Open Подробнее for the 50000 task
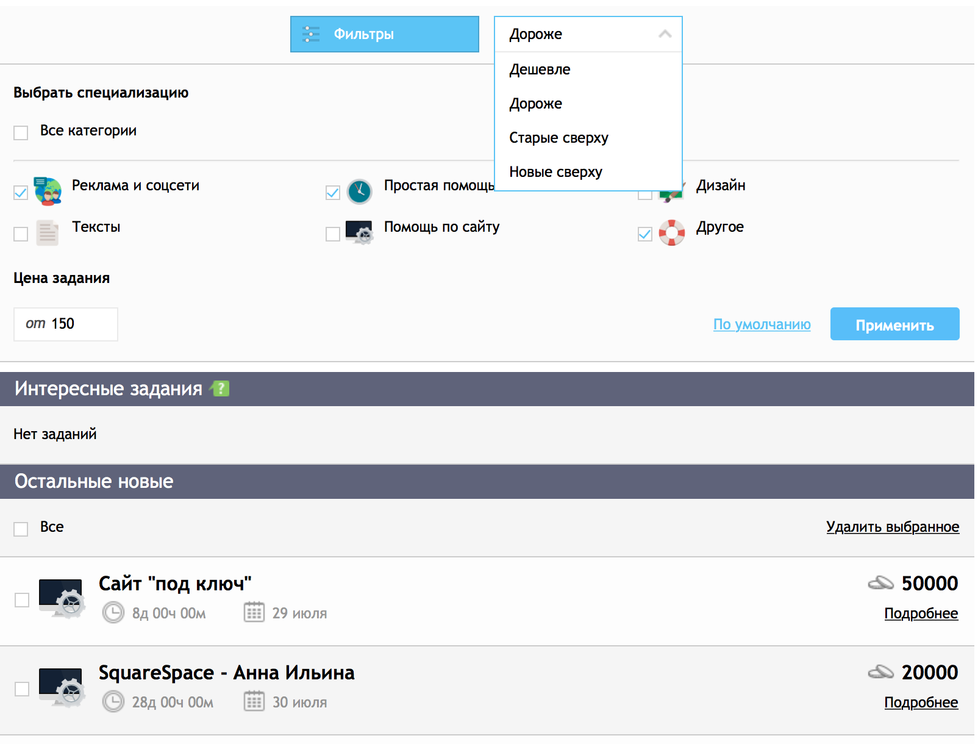Viewport: 978px width, 744px height. tap(921, 613)
